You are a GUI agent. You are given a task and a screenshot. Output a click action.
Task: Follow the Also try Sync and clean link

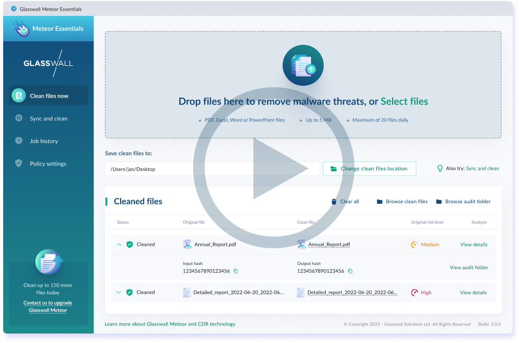(482, 168)
